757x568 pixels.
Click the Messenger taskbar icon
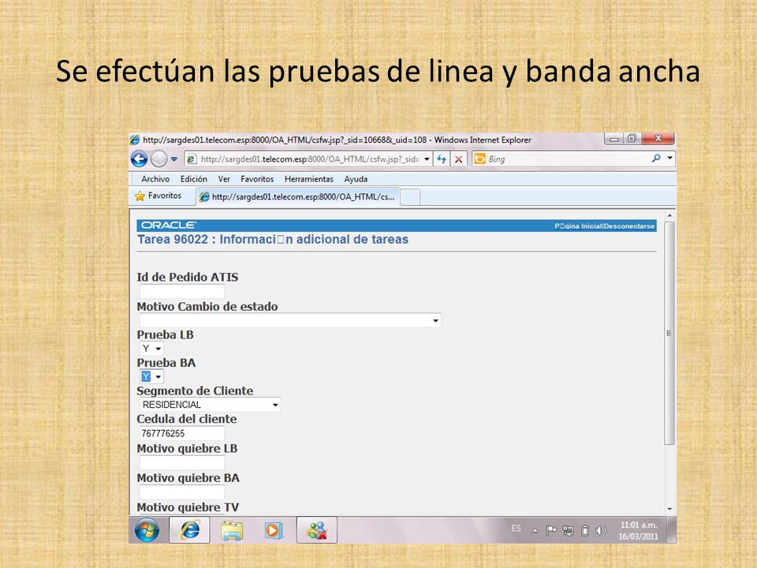click(x=317, y=530)
